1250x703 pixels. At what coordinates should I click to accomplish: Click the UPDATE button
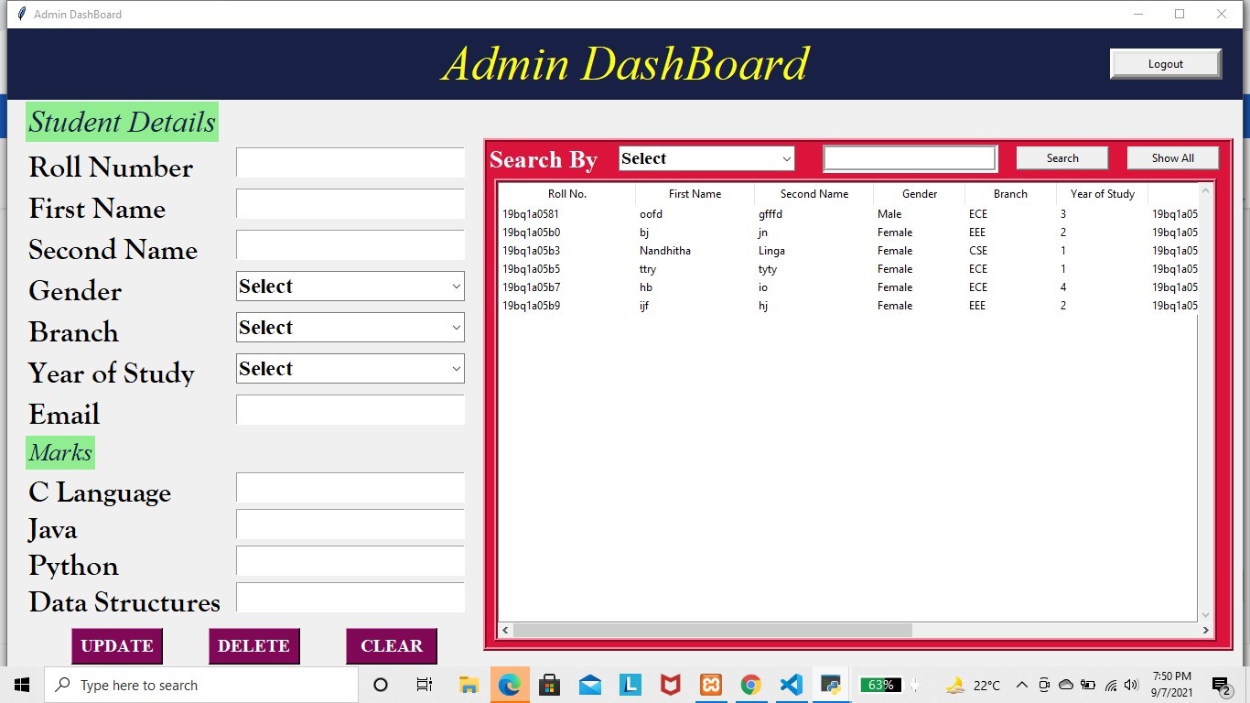coord(117,646)
